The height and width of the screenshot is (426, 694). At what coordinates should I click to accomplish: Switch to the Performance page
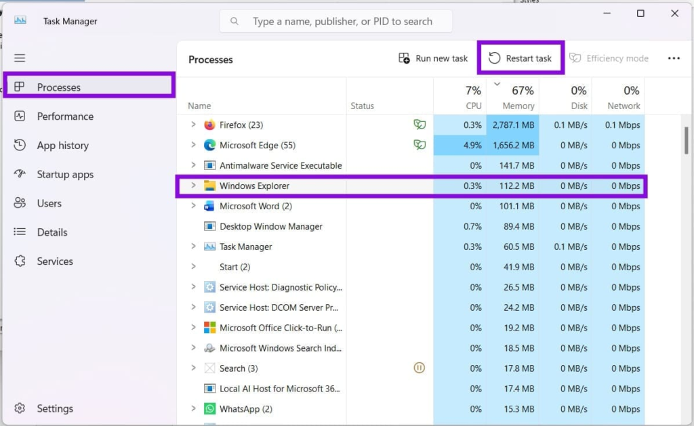[89, 116]
